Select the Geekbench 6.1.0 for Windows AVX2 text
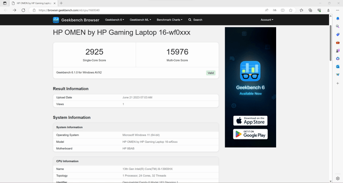Viewport: 343px width, 183px height. [79, 72]
